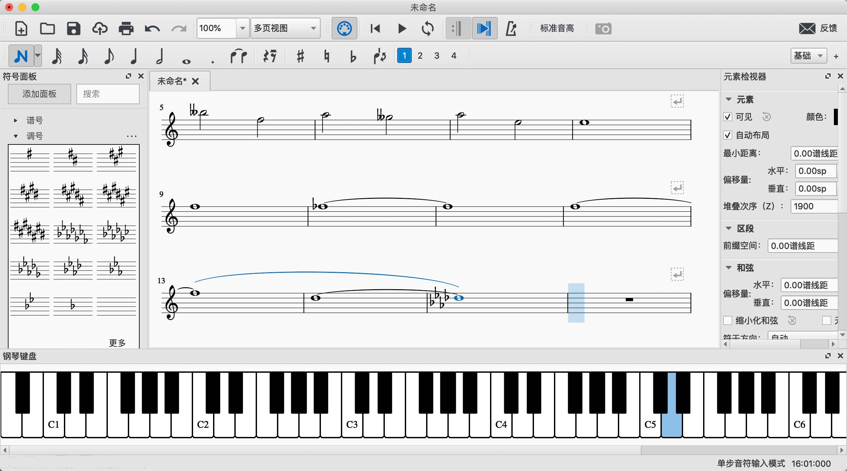Viewport: 847px width, 471px height.
Task: Toggle the metronome icon
Action: point(511,28)
